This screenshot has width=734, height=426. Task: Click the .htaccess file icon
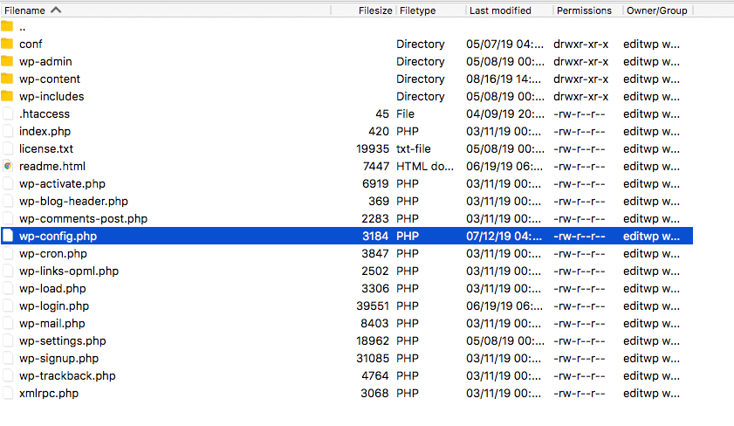(x=8, y=113)
